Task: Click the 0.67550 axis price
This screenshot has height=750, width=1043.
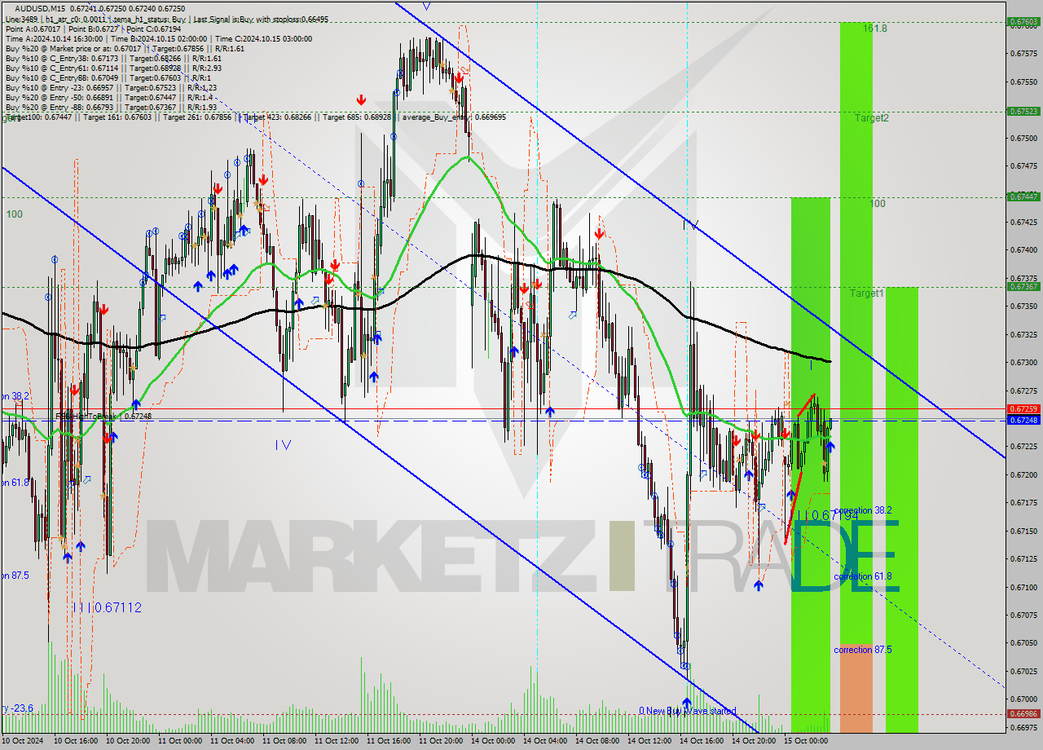Action: (x=1023, y=82)
